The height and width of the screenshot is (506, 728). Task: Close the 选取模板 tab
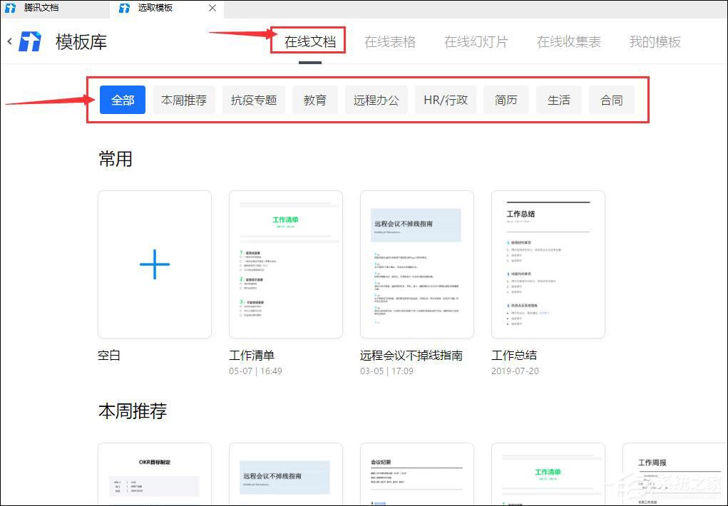(x=212, y=9)
